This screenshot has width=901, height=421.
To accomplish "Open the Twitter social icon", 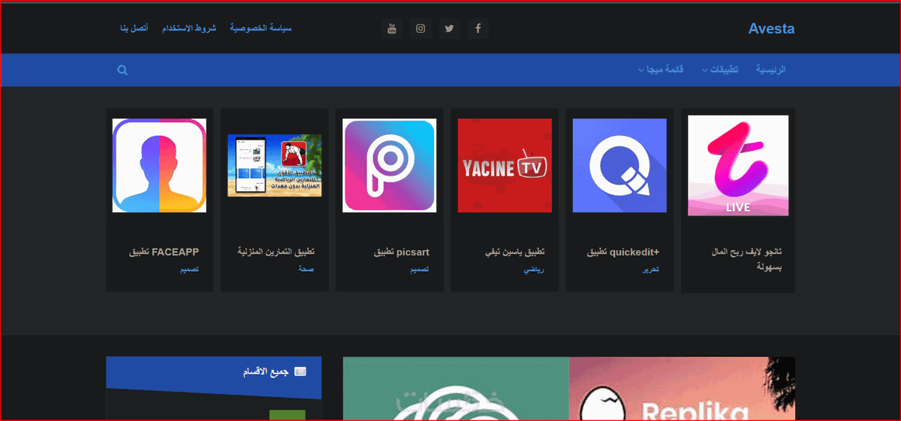I will pyautogui.click(x=450, y=29).
